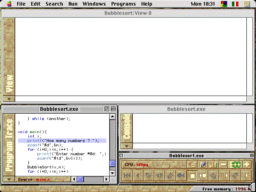256x192 pixels.
Task: Expand the Console panel dropdown arrow
Action: [126, 146]
